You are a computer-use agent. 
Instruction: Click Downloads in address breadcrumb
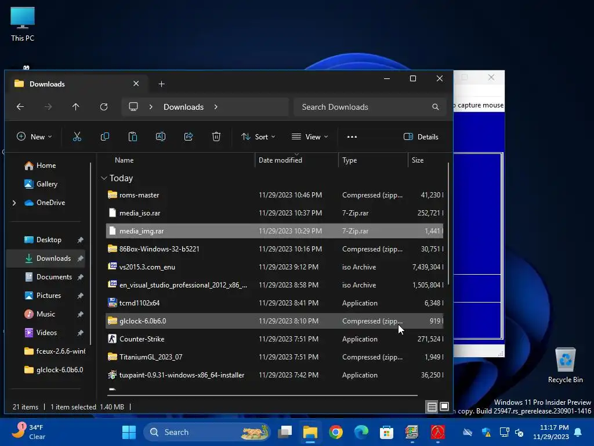(x=184, y=107)
